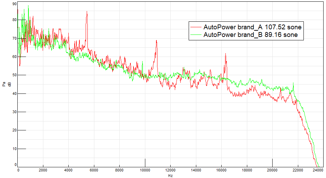Click the 90 tick label on the y-axis
This screenshot has height=178, width=326.
[x=14, y=4]
